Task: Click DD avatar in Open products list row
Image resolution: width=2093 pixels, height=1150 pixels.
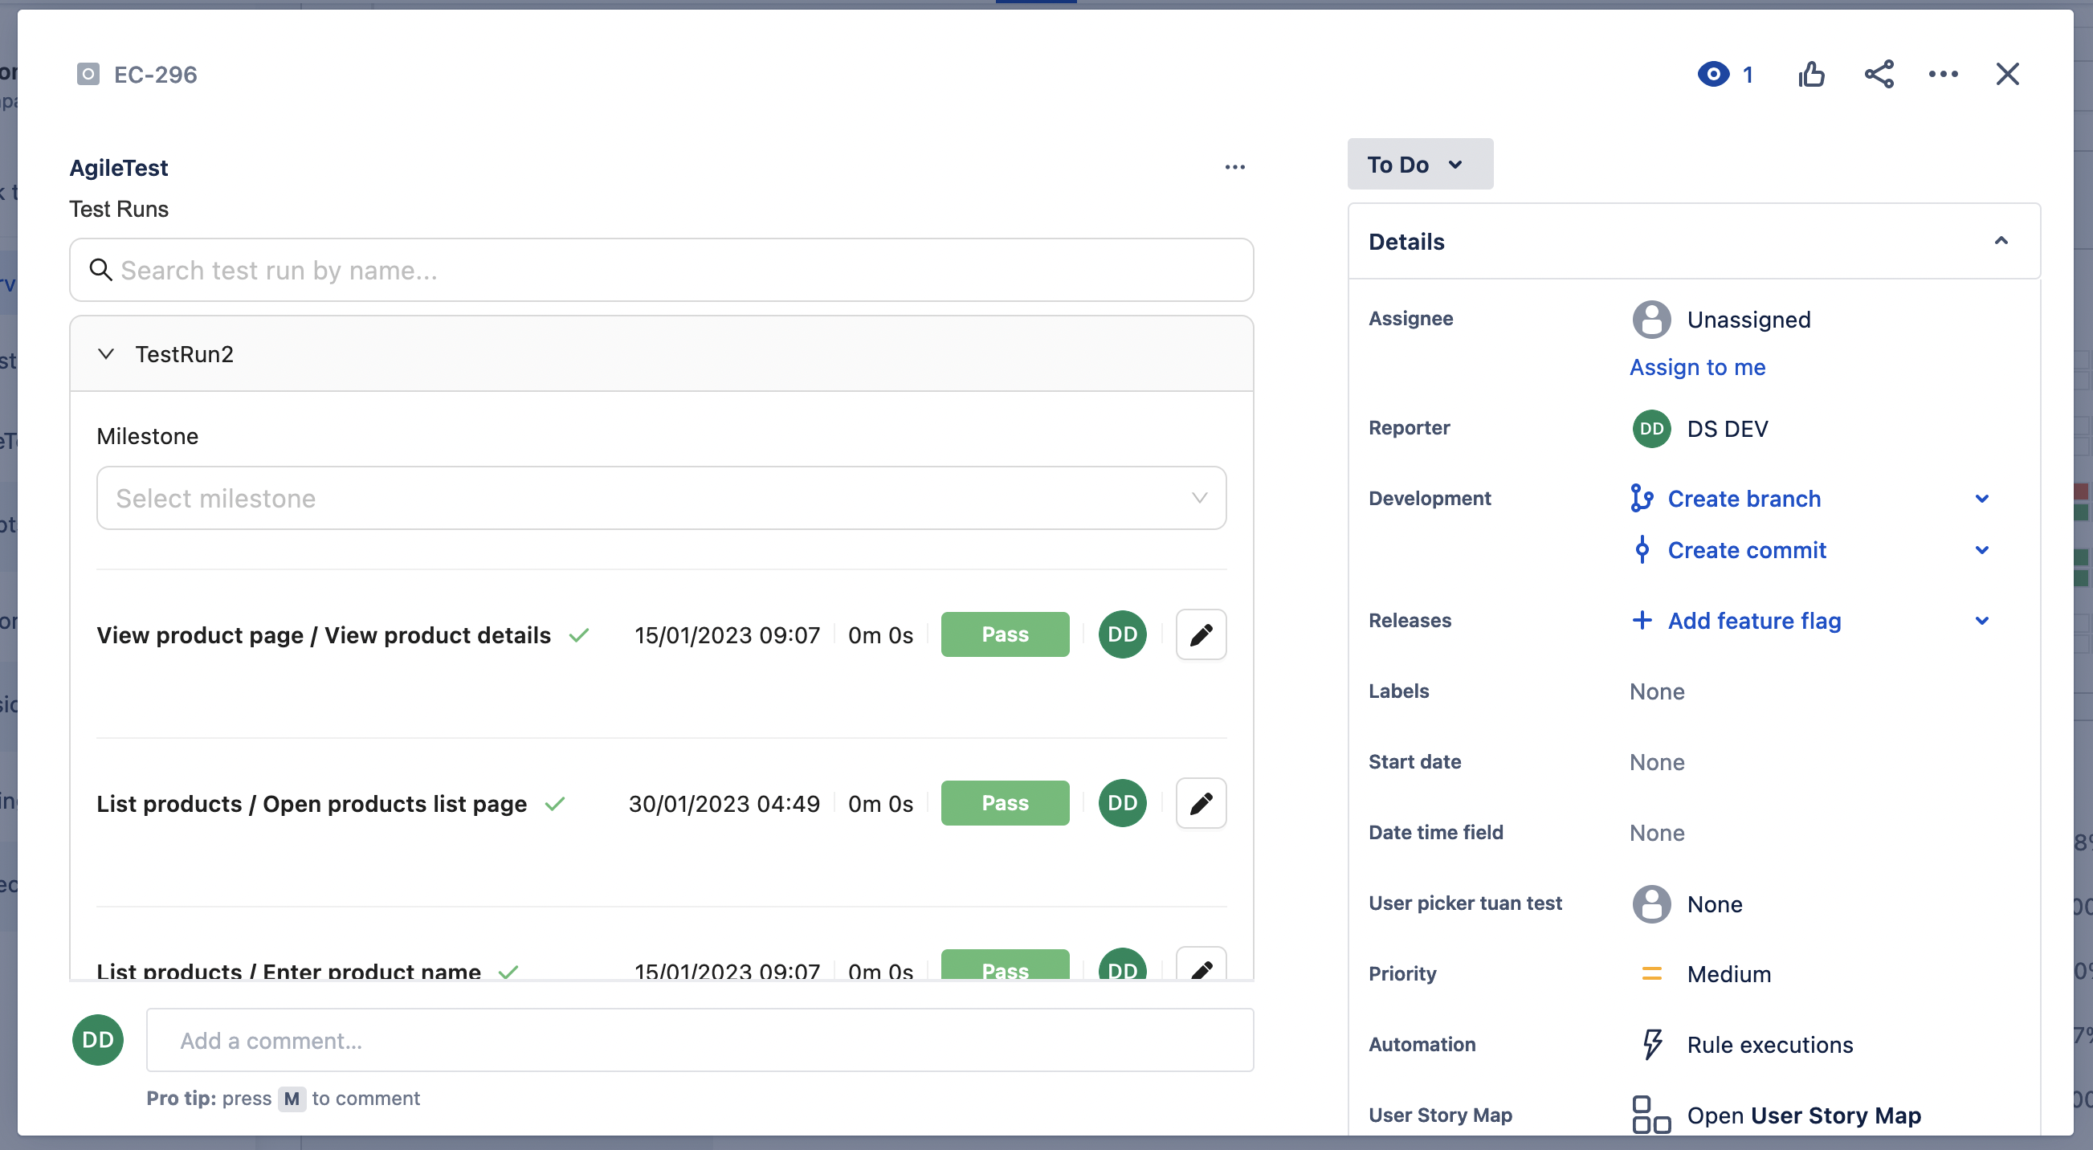Action: coord(1122,803)
